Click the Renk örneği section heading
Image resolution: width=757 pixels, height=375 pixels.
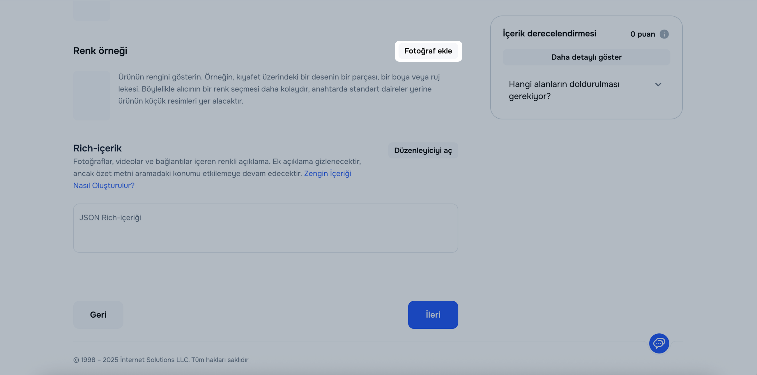tap(100, 51)
